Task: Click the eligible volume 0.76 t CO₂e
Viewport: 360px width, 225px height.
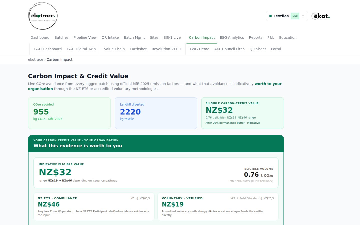Action: [x=258, y=175]
